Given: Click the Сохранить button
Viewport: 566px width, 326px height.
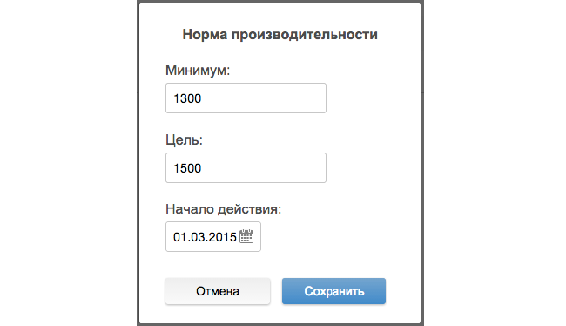Looking at the screenshot, I should pyautogui.click(x=334, y=291).
